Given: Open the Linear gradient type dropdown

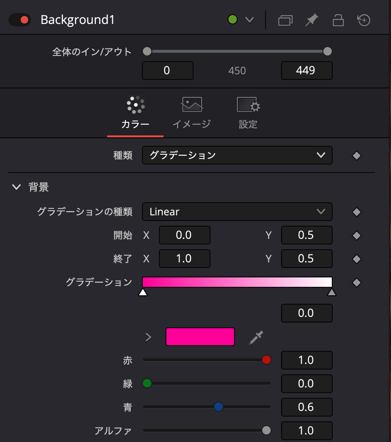Looking at the screenshot, I should tap(237, 212).
